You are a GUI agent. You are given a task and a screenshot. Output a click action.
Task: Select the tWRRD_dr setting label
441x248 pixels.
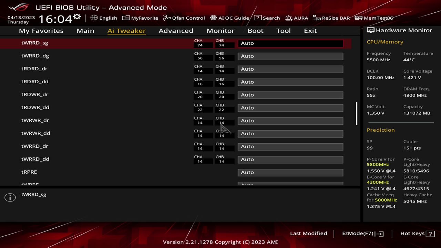point(35,146)
